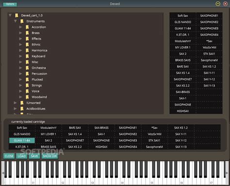The image size is (230, 186).
Task: Select highlighted GUAM 11-84 in loaded cartridge
Action: tap(22, 140)
